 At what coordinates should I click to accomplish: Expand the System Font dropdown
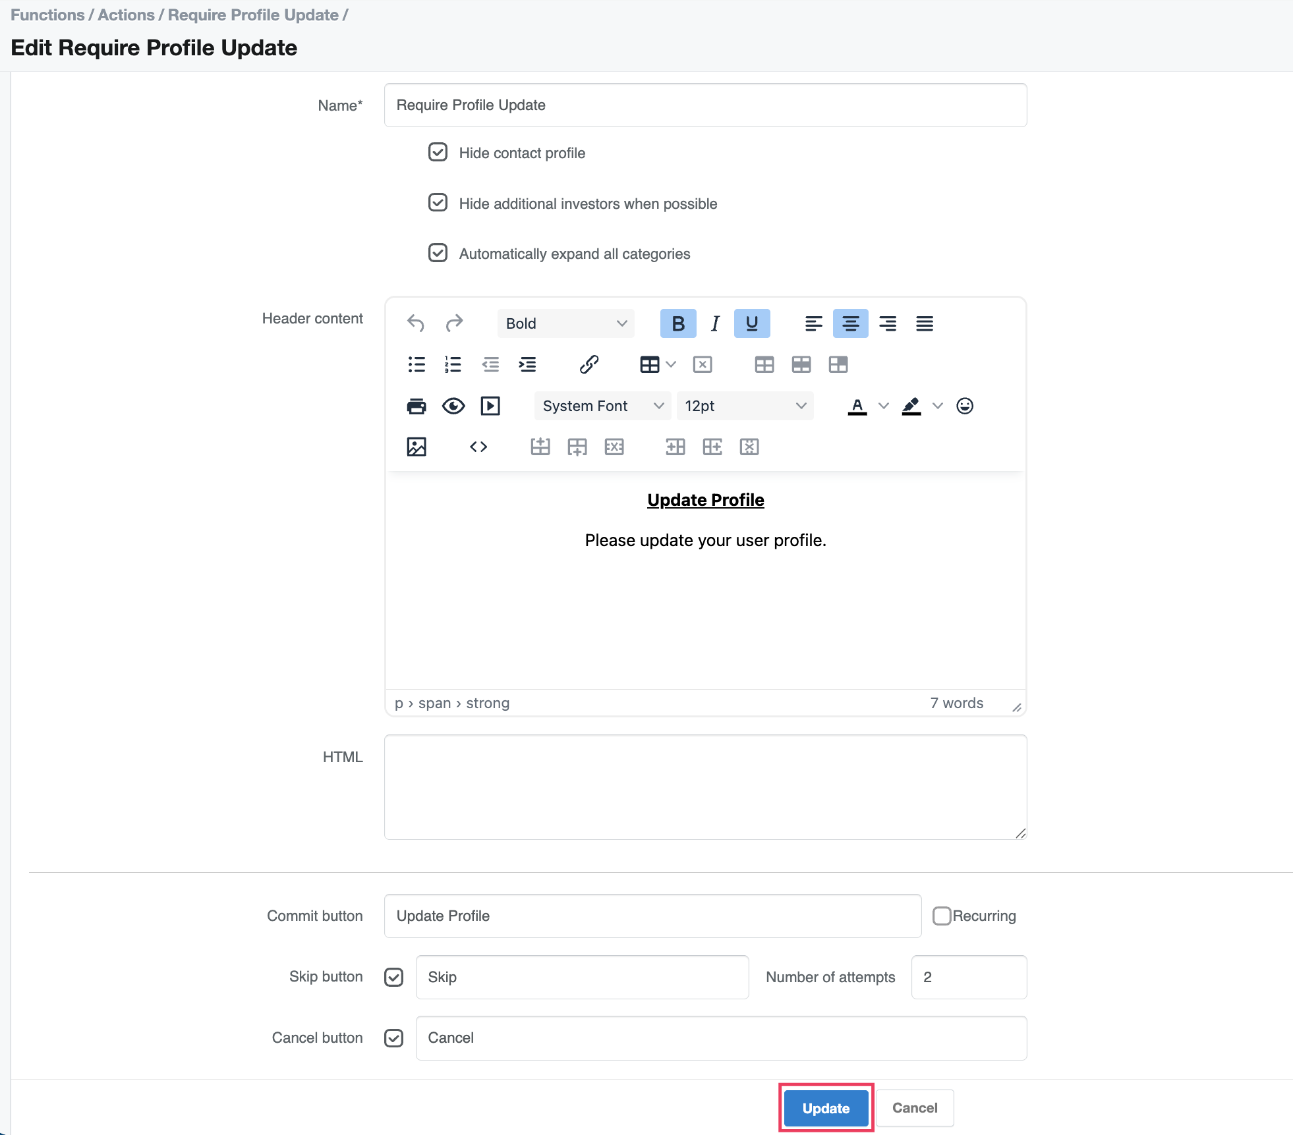point(602,406)
